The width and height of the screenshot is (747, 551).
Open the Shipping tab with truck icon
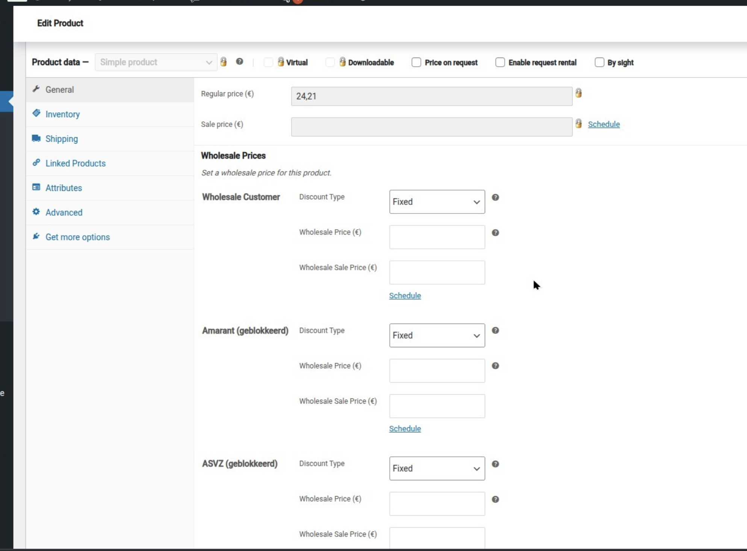click(x=62, y=139)
